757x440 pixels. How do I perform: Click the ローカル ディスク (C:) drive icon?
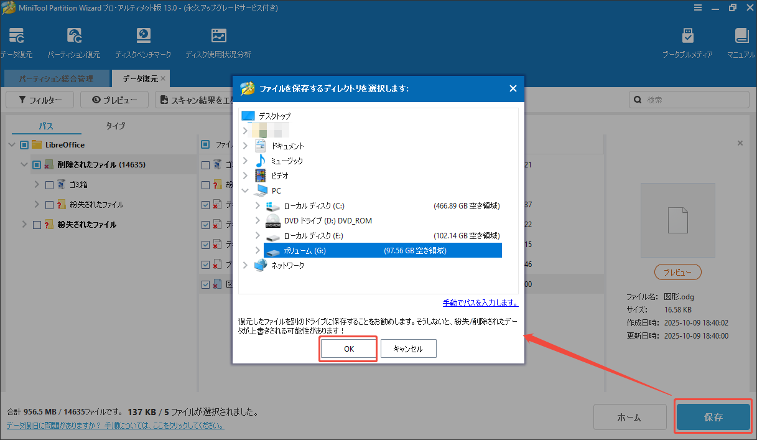pyautogui.click(x=273, y=205)
